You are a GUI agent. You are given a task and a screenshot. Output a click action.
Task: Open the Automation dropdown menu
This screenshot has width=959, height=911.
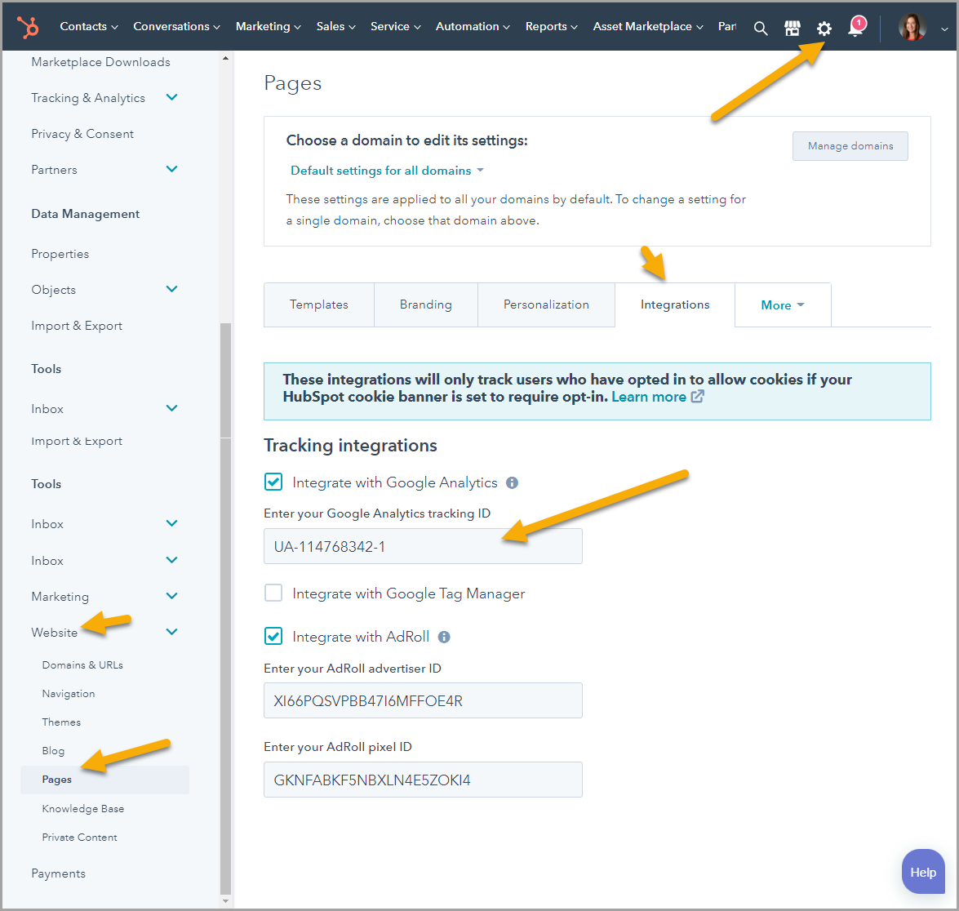pos(473,26)
